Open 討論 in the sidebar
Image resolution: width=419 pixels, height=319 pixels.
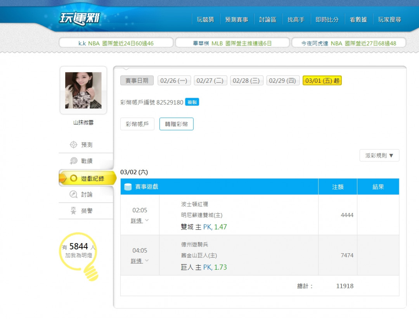[x=86, y=194]
